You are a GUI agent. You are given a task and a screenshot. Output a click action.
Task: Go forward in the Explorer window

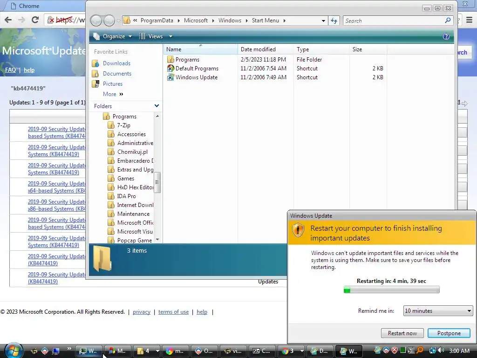(109, 21)
